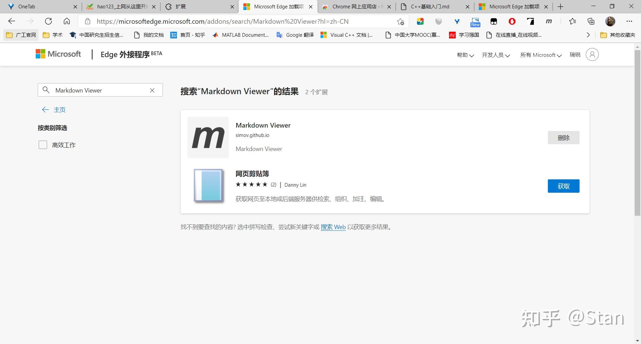
Task: Open the 中国研究生招生信息 bookmark
Action: (x=96, y=35)
